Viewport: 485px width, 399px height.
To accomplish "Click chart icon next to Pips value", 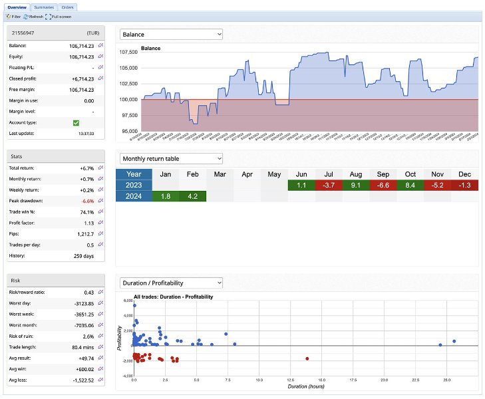I will (x=100, y=233).
